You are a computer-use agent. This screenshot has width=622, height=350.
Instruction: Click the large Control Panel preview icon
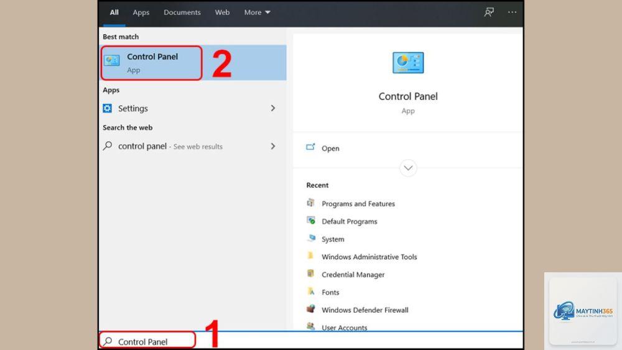tap(408, 63)
